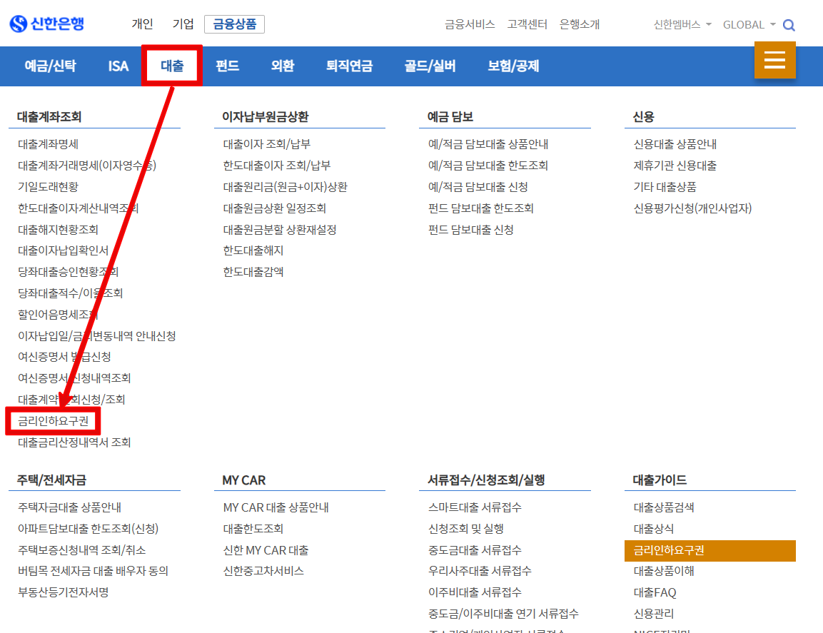This screenshot has height=633, width=823.
Task: Open 주택보증신청내역 조회/취소 link
Action: (81, 550)
